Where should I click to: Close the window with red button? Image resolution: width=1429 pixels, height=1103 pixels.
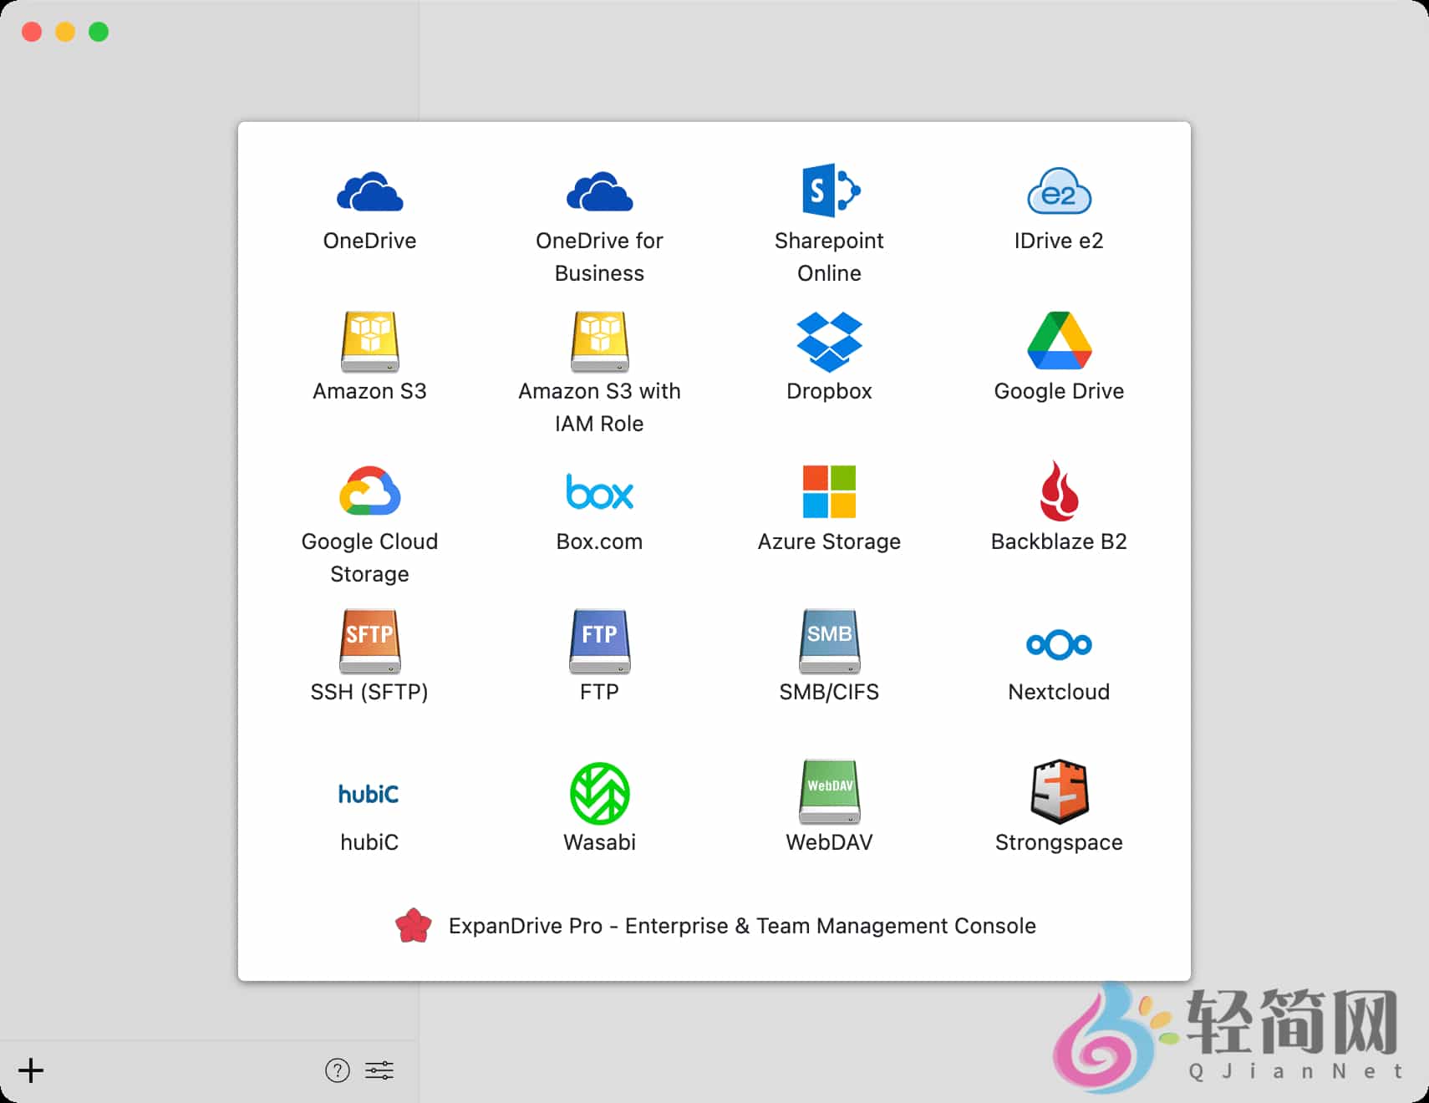pos(32,32)
